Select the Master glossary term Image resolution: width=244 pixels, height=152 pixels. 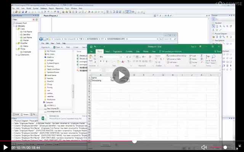(x=26, y=40)
